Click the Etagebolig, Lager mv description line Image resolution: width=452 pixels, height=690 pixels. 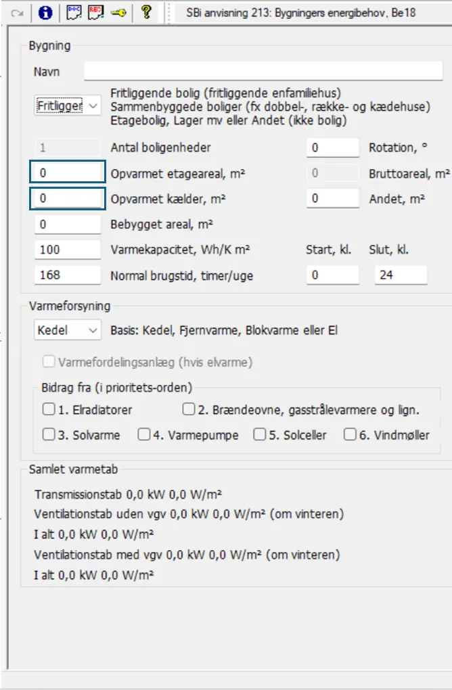[x=229, y=120]
